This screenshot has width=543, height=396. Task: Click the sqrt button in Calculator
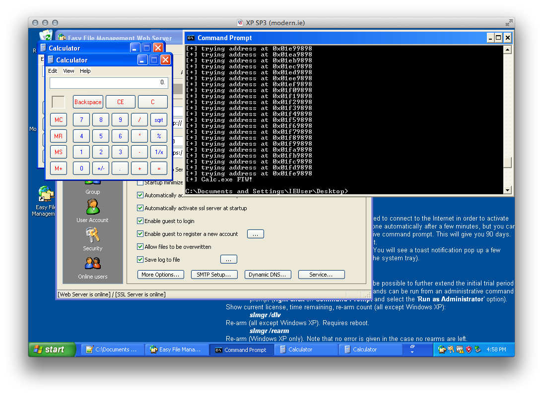click(159, 120)
